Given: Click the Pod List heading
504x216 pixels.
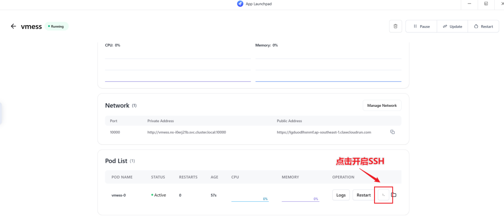Looking at the screenshot, I should [x=116, y=160].
